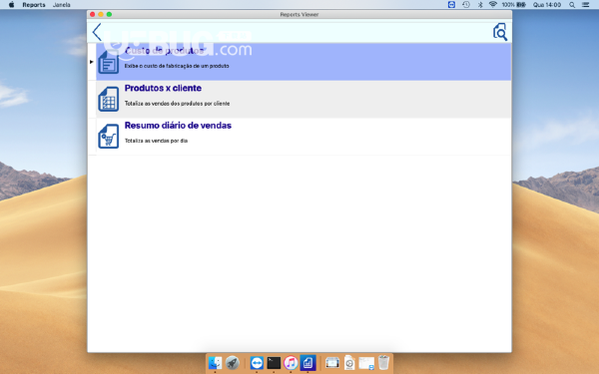Open TeamViewer from the Dock
This screenshot has height=374, width=599.
pyautogui.click(x=257, y=363)
